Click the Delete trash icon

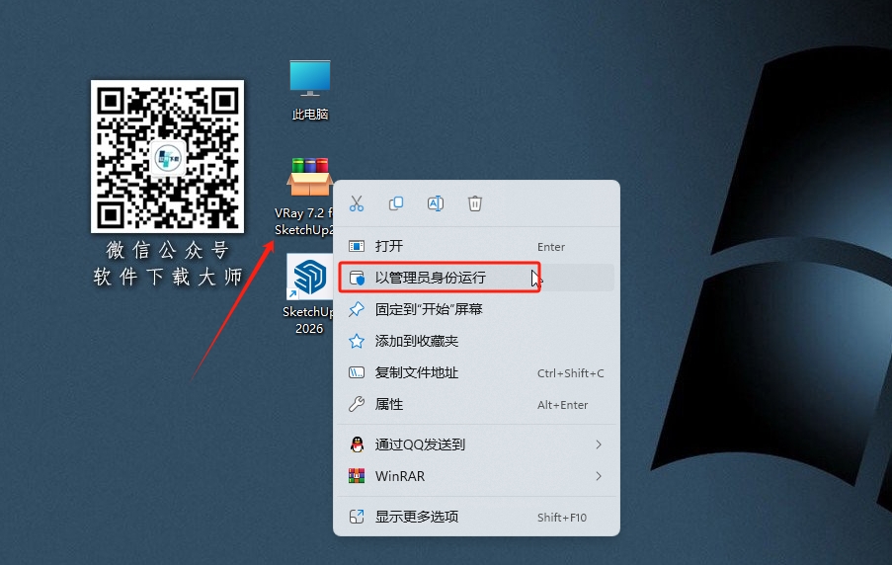click(x=475, y=203)
